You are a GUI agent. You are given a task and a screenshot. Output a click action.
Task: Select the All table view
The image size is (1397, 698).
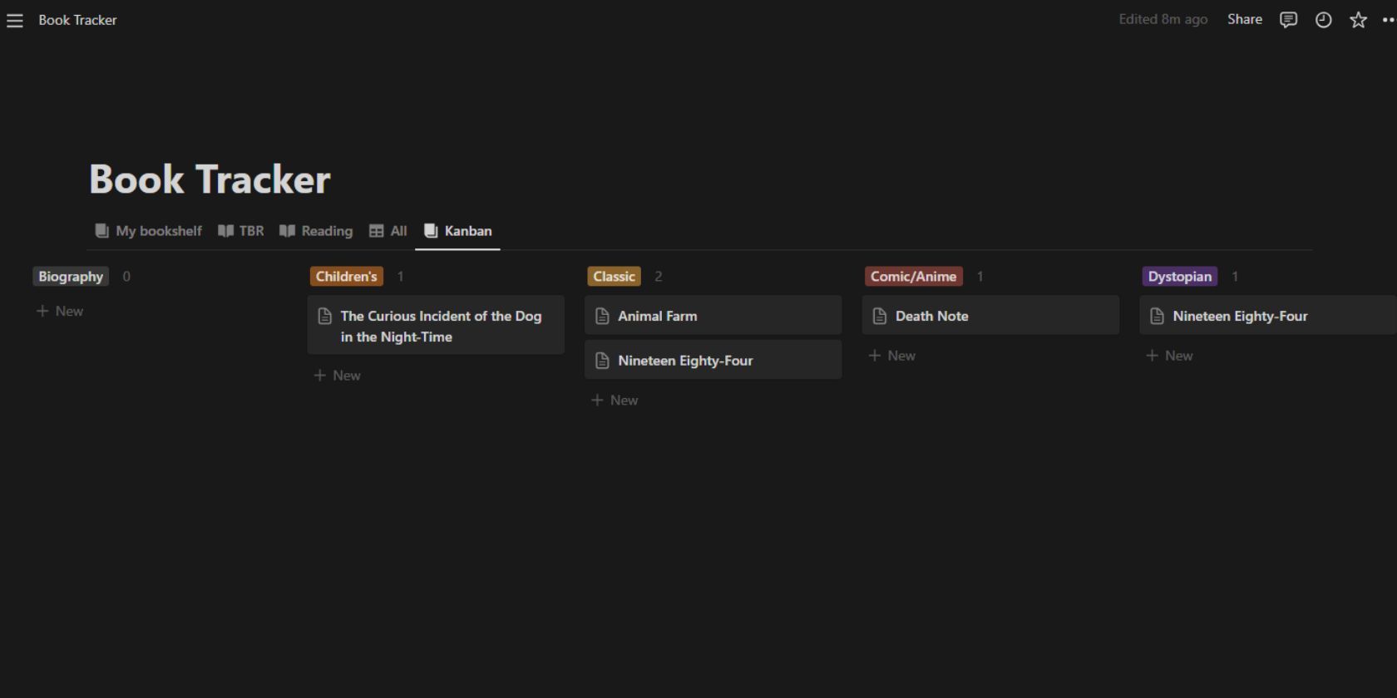[388, 231]
